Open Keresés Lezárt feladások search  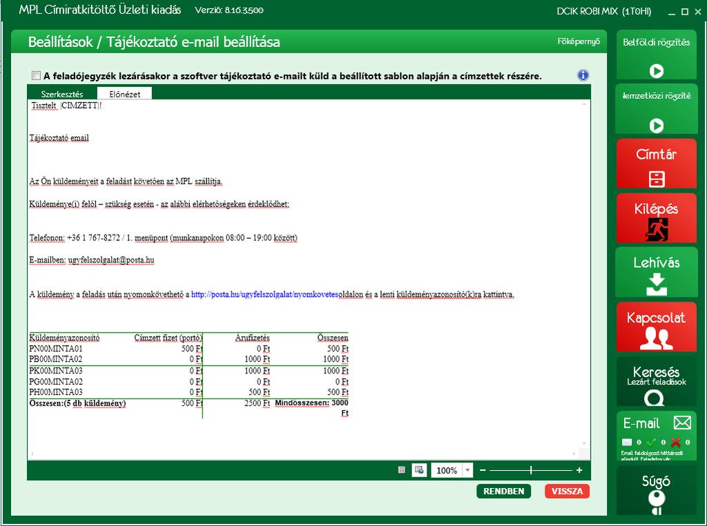pos(656,381)
